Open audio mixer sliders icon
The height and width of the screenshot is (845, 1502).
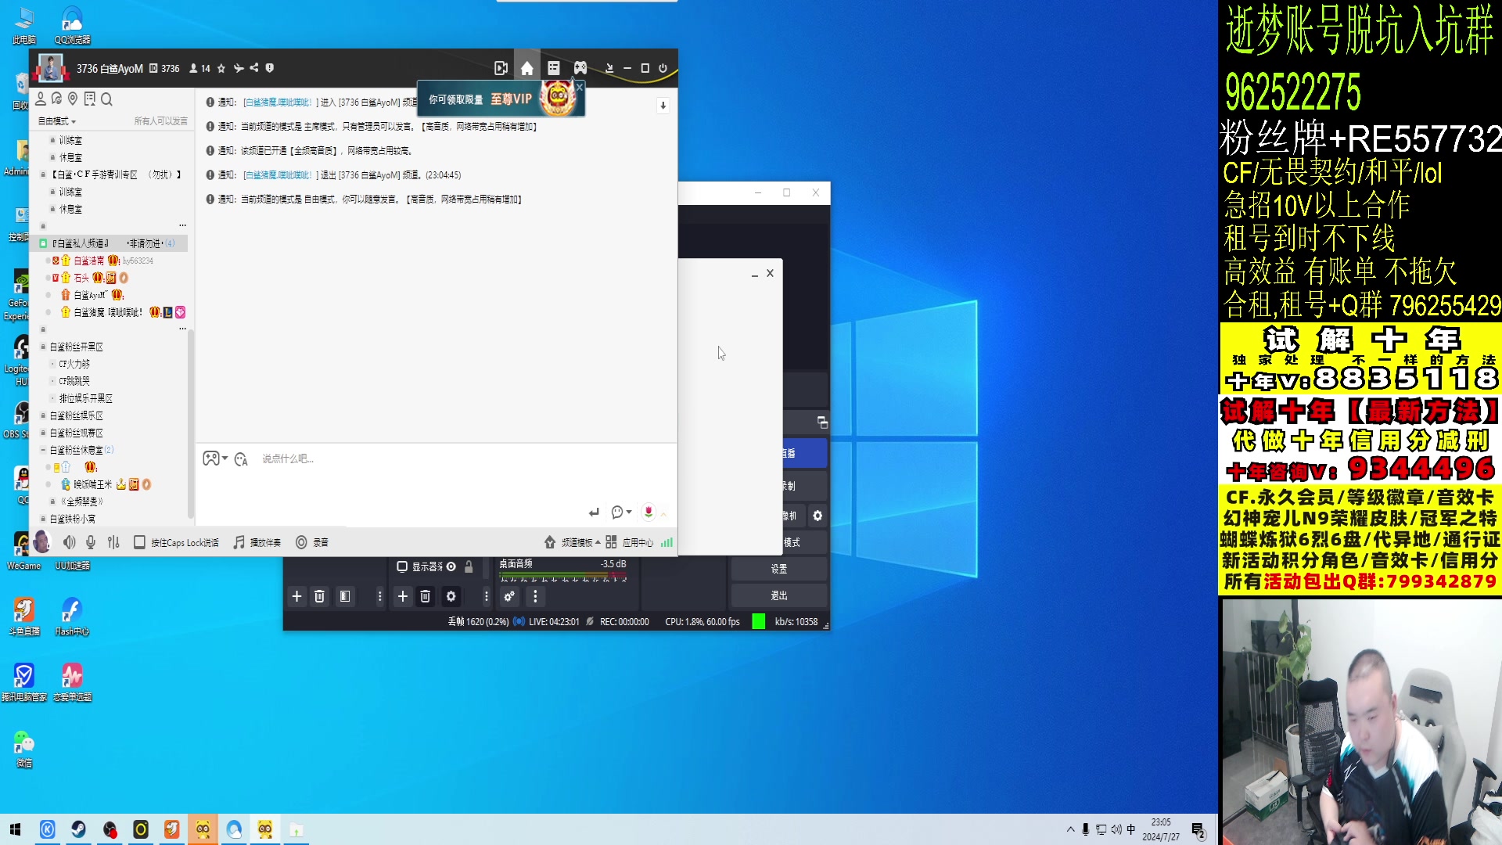[113, 542]
